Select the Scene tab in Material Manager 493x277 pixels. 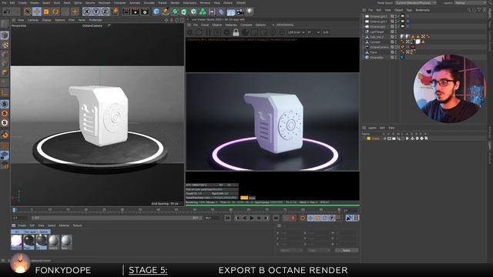(x=44, y=232)
